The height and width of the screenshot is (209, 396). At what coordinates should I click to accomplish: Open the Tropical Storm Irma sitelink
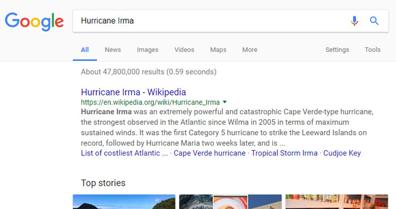tap(285, 153)
